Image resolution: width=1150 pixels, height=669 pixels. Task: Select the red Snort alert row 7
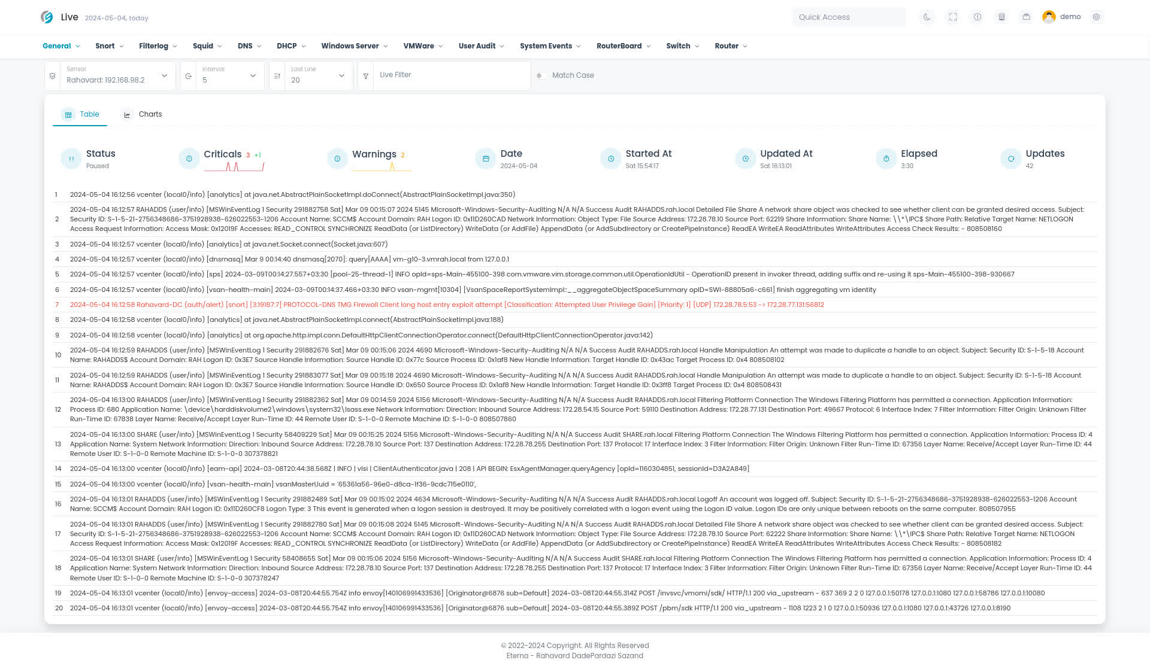pos(575,305)
